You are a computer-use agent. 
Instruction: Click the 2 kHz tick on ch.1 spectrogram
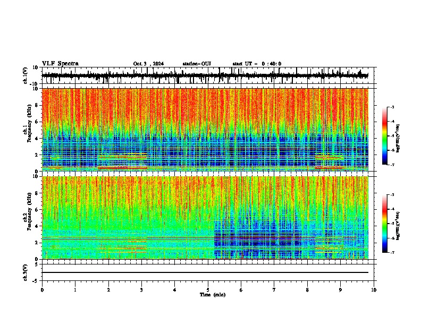pyautogui.click(x=37, y=155)
